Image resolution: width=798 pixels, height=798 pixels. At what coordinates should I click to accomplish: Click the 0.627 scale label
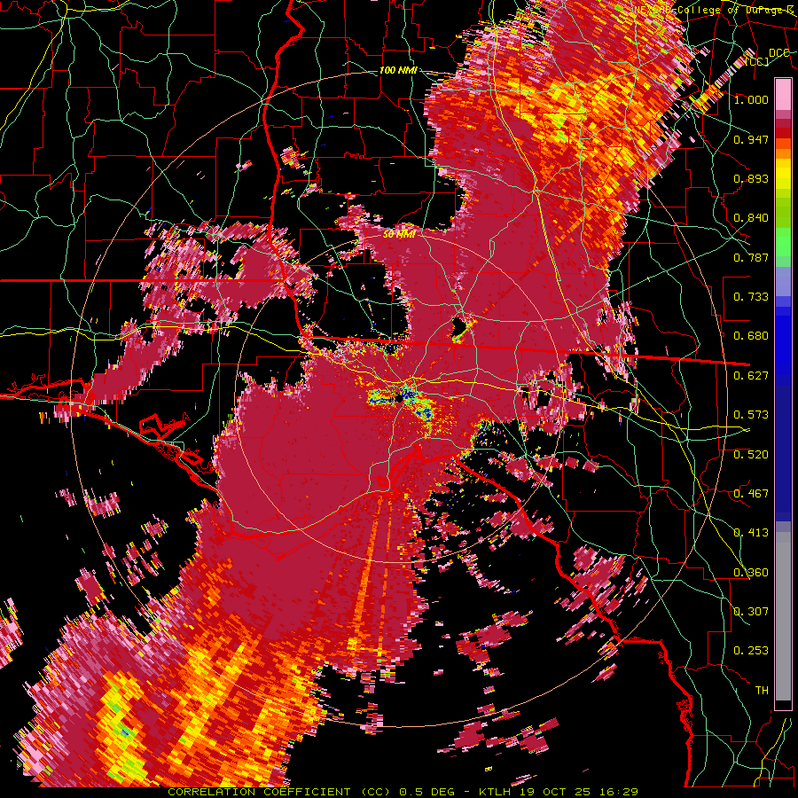(751, 376)
